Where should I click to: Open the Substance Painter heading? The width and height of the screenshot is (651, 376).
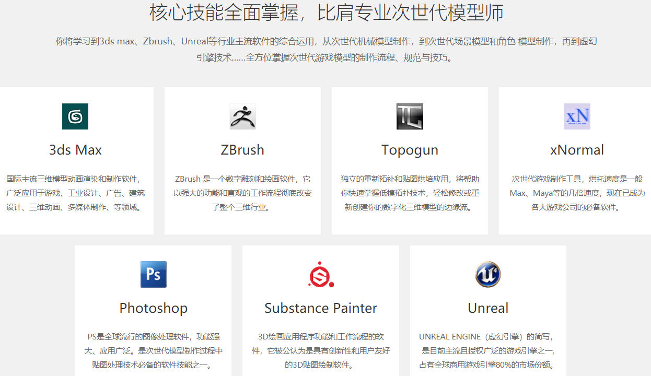(x=321, y=308)
